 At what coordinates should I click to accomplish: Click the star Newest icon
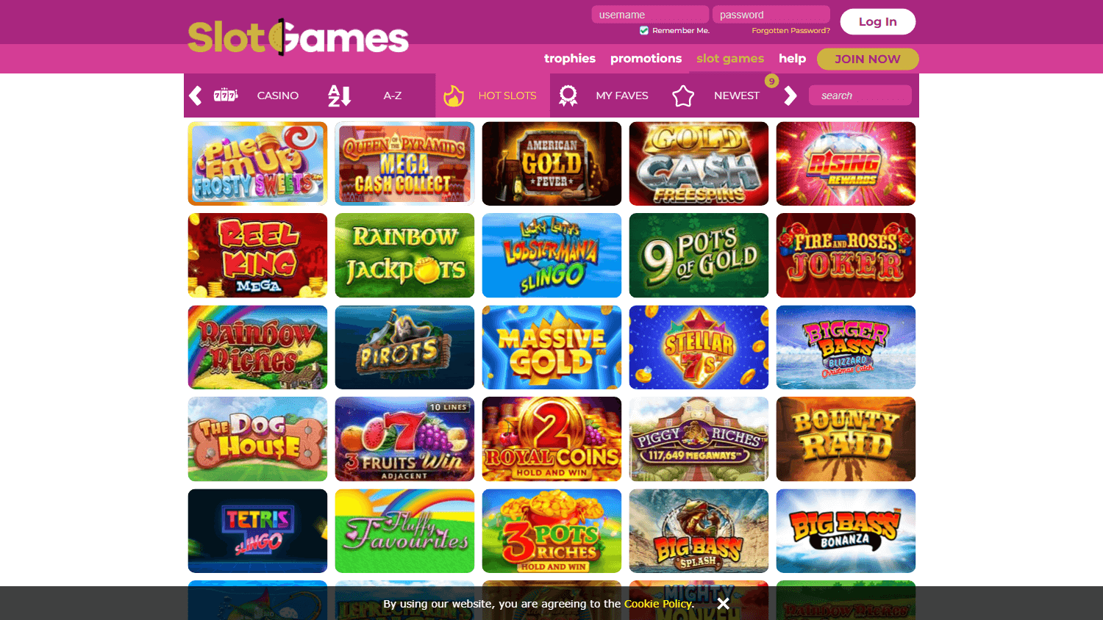pos(683,95)
